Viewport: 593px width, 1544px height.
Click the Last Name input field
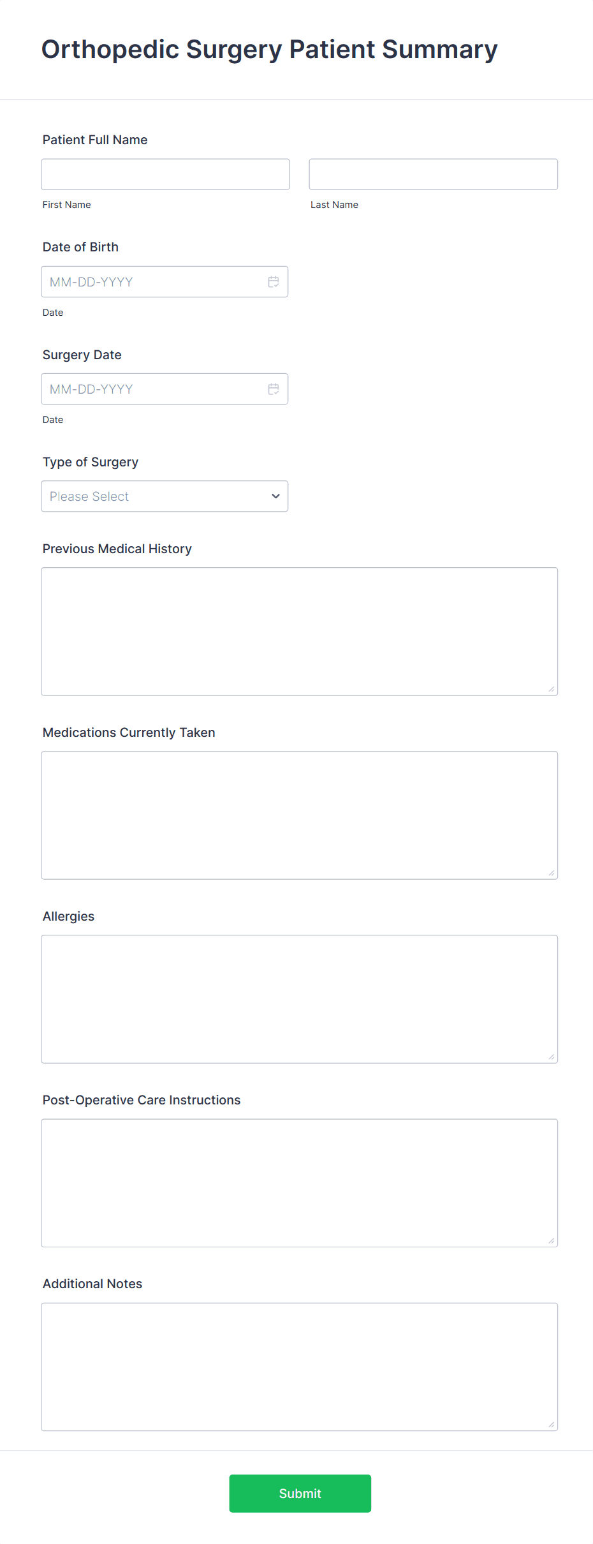(x=433, y=174)
